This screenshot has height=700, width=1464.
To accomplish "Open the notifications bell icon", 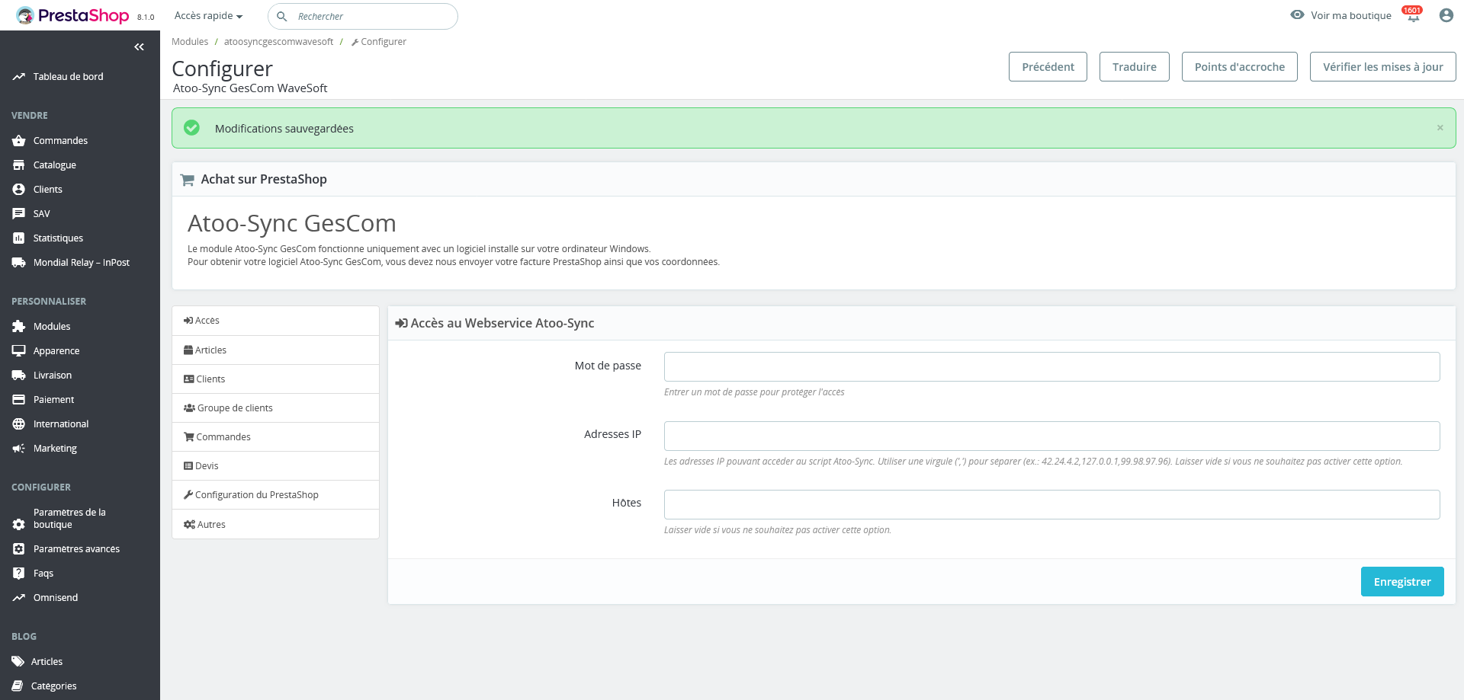I will click(1413, 16).
